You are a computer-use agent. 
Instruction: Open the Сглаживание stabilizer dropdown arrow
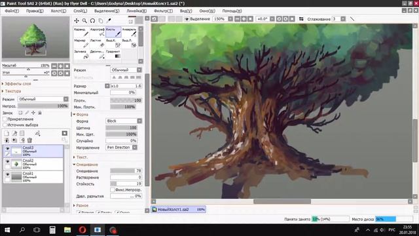(343, 19)
